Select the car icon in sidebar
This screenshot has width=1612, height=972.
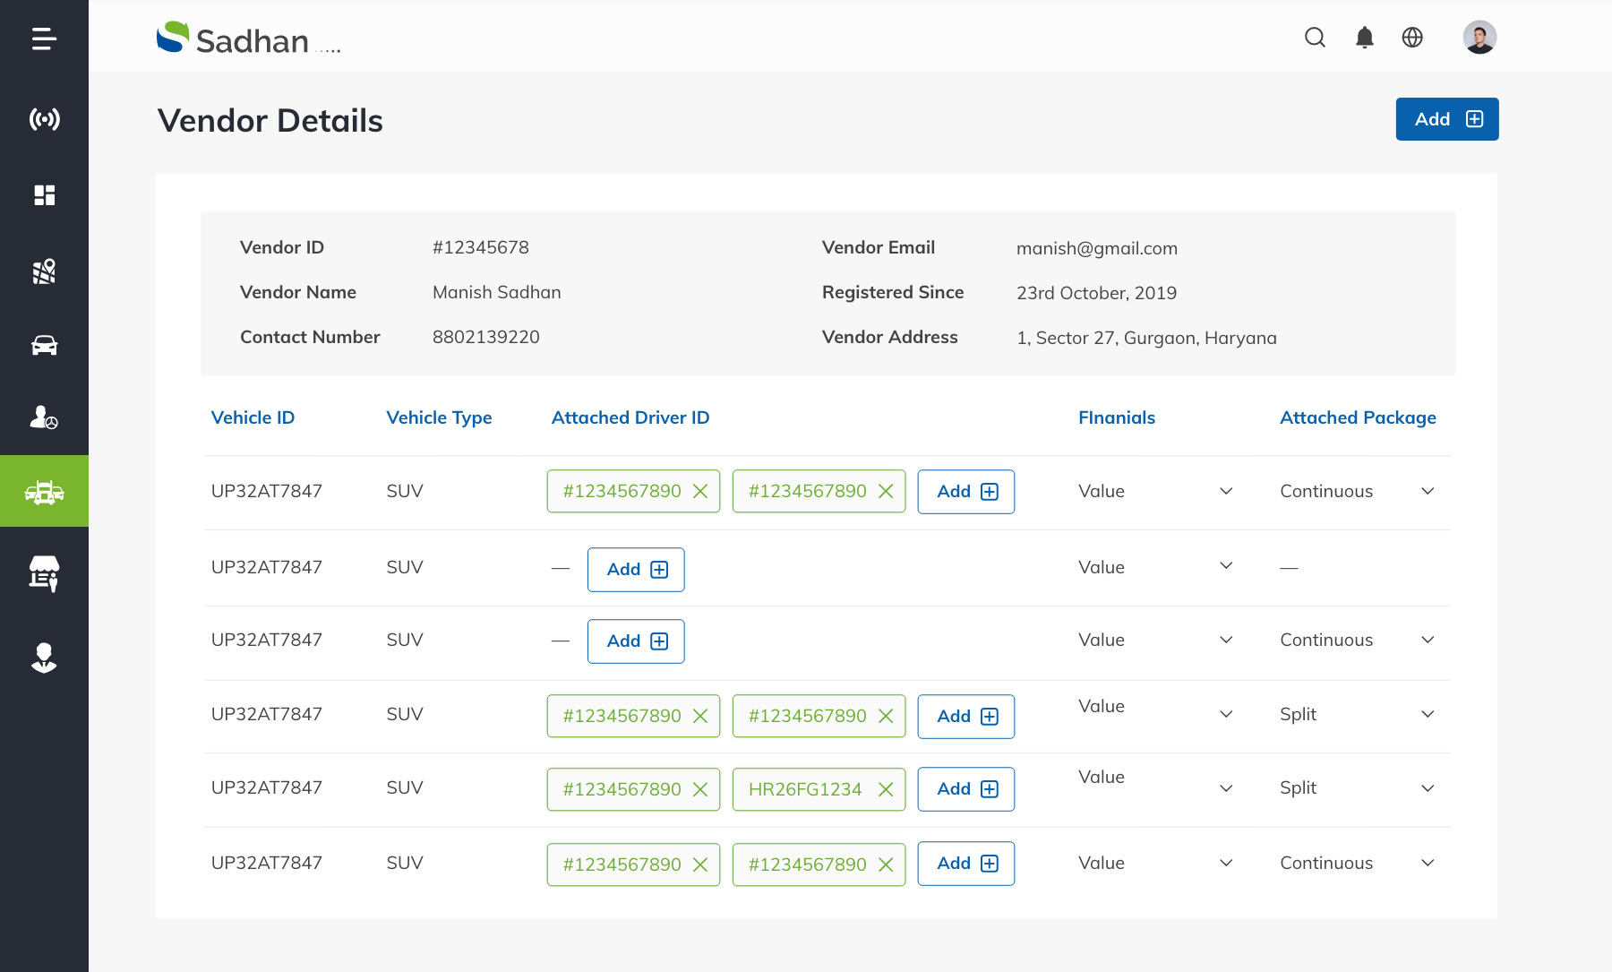pyautogui.click(x=44, y=346)
